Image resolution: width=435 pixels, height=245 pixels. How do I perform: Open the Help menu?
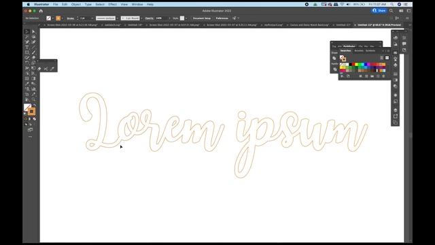tap(150, 5)
